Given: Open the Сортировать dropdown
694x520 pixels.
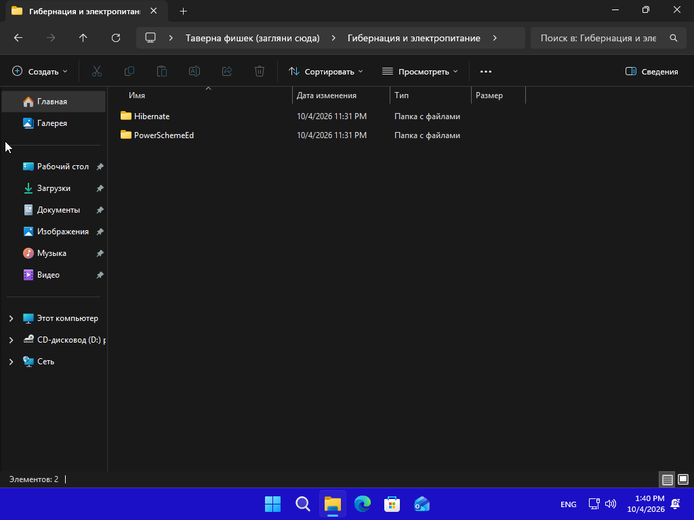Looking at the screenshot, I should pyautogui.click(x=326, y=72).
